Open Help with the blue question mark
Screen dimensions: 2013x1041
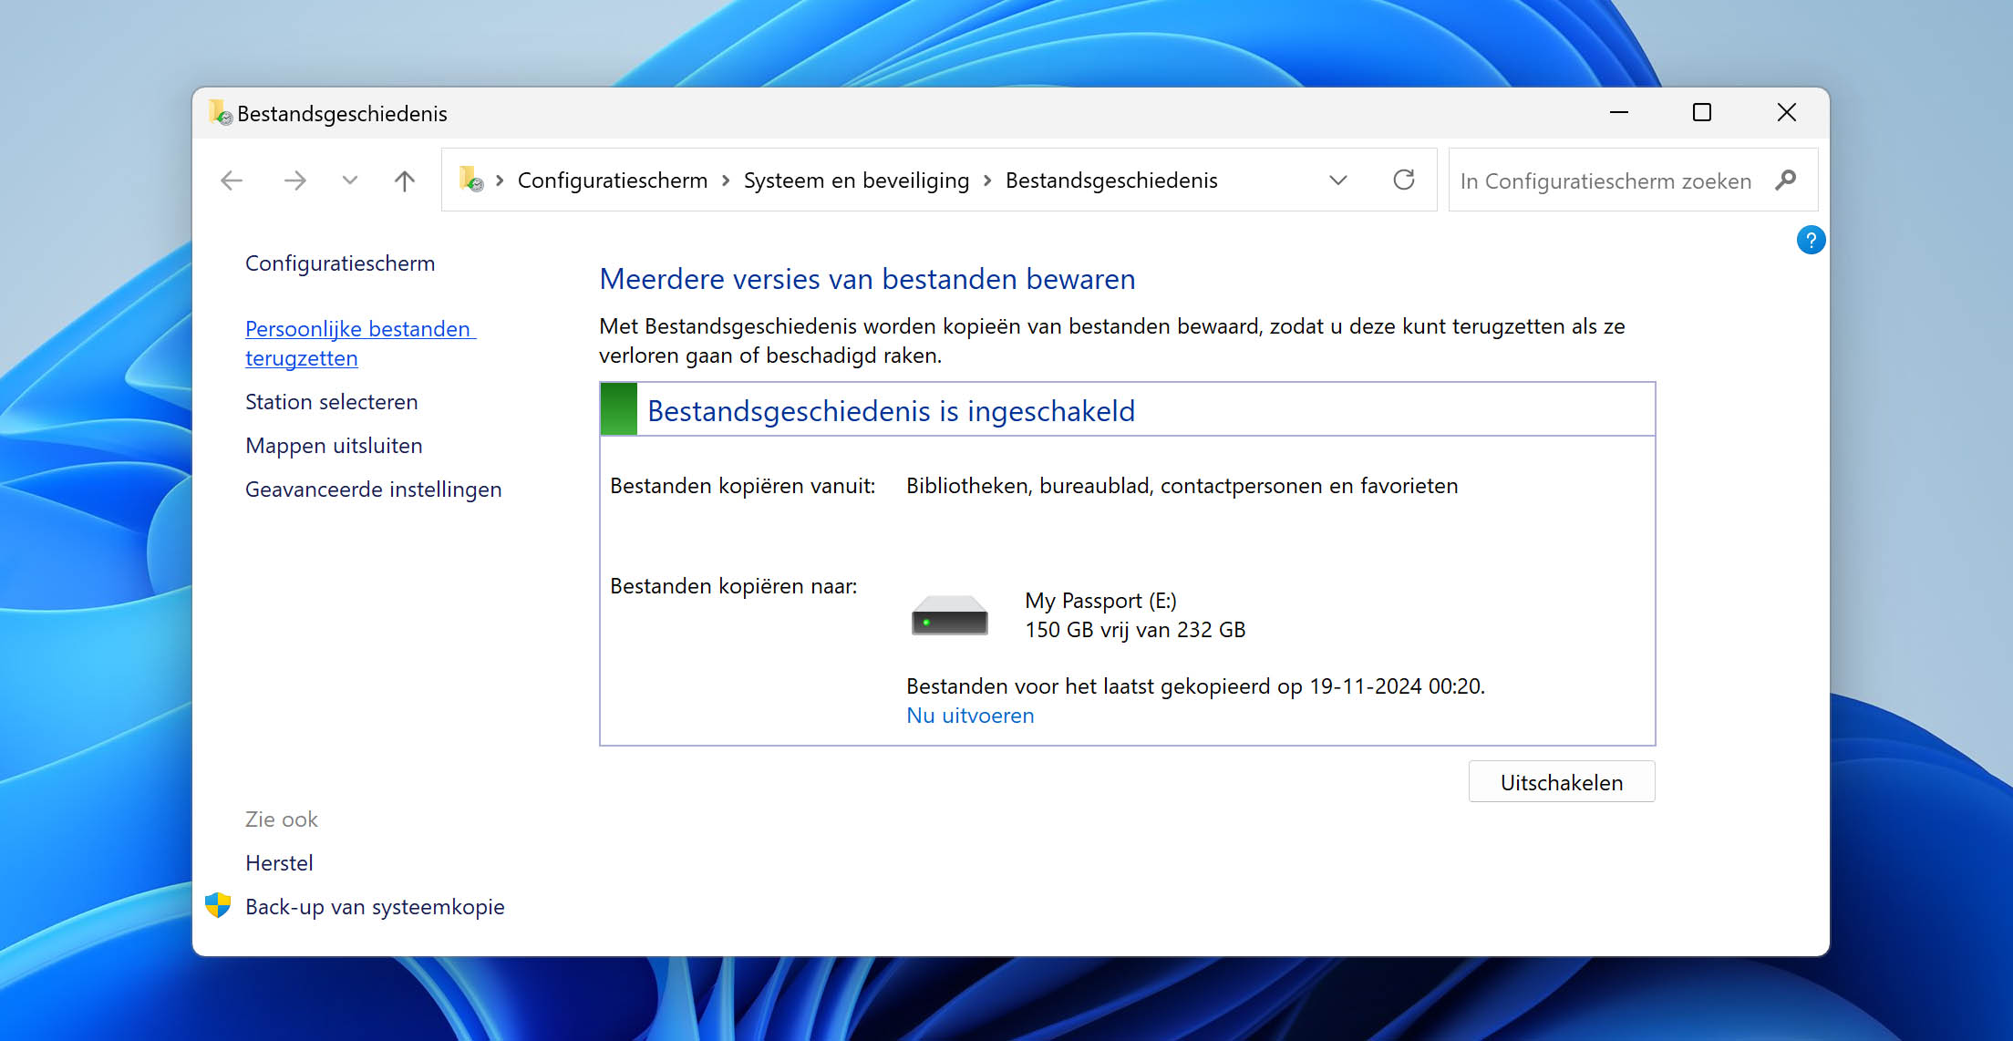click(x=1811, y=240)
